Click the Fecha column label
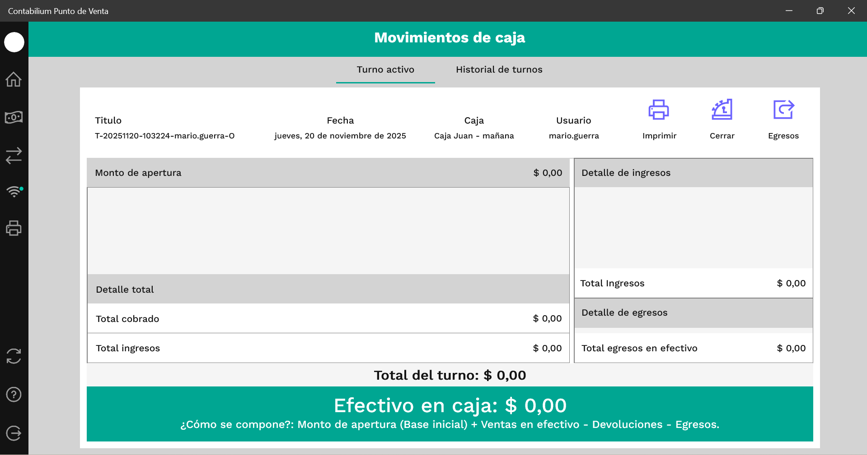The width and height of the screenshot is (867, 455). coord(340,120)
